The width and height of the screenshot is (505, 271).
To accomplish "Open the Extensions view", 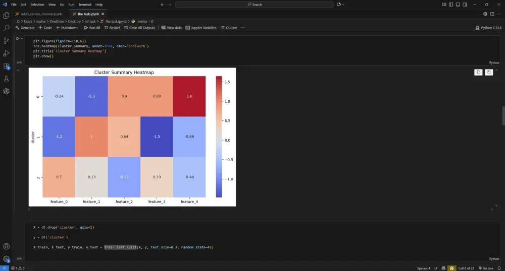I will (x=6, y=66).
